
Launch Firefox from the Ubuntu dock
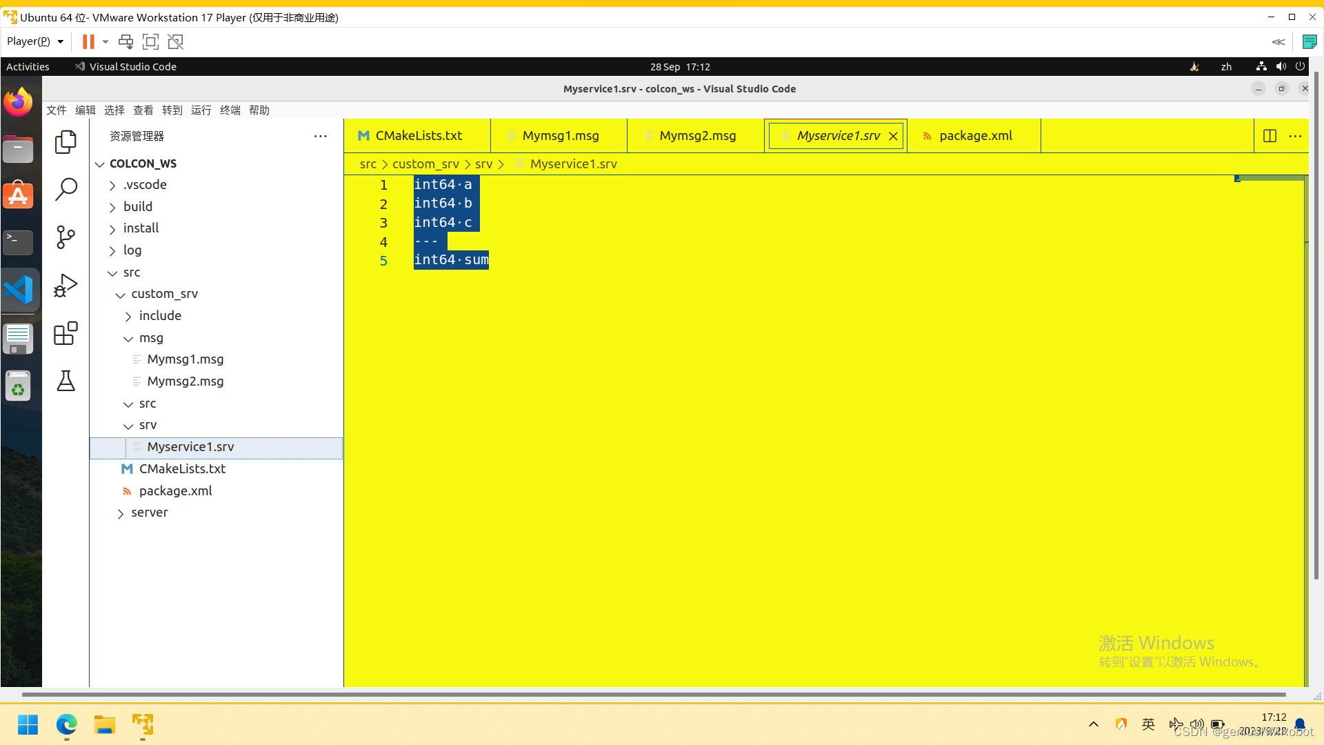[19, 101]
